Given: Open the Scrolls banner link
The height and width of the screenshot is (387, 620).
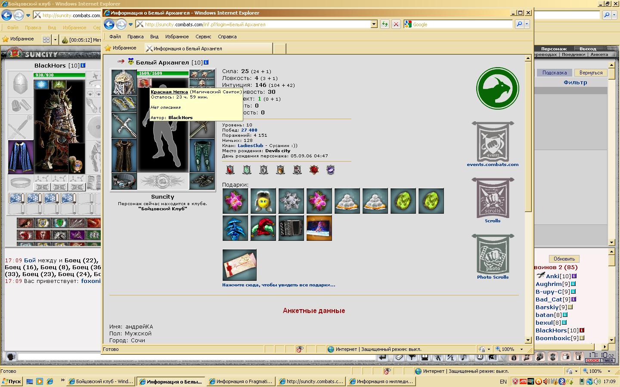Looking at the screenshot, I should click(x=493, y=200).
